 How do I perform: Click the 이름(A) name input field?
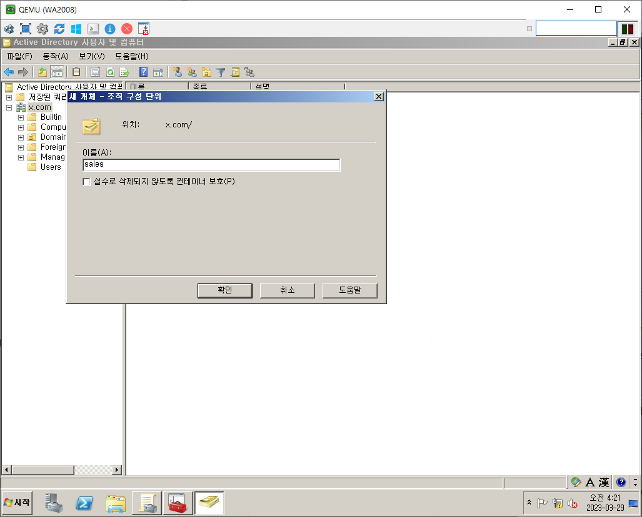[x=211, y=165]
